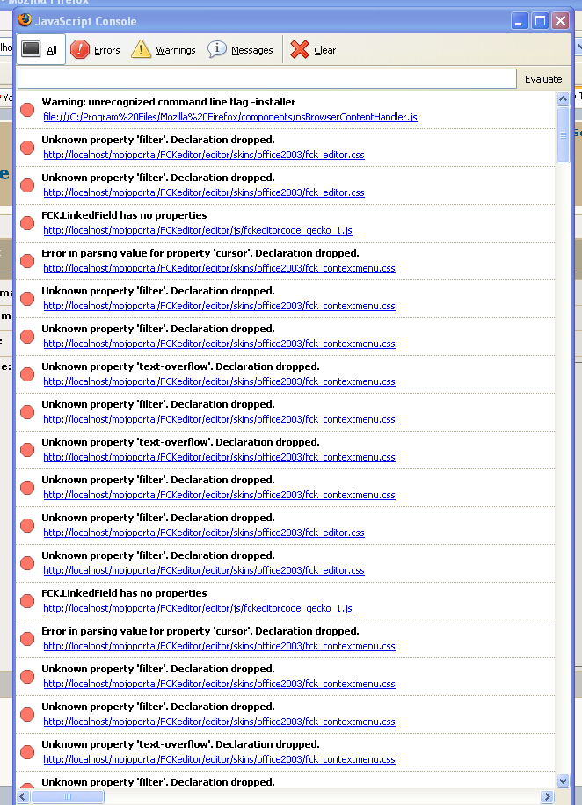The image size is (582, 805).
Task: Switch to Messages filter
Action: click(x=240, y=50)
